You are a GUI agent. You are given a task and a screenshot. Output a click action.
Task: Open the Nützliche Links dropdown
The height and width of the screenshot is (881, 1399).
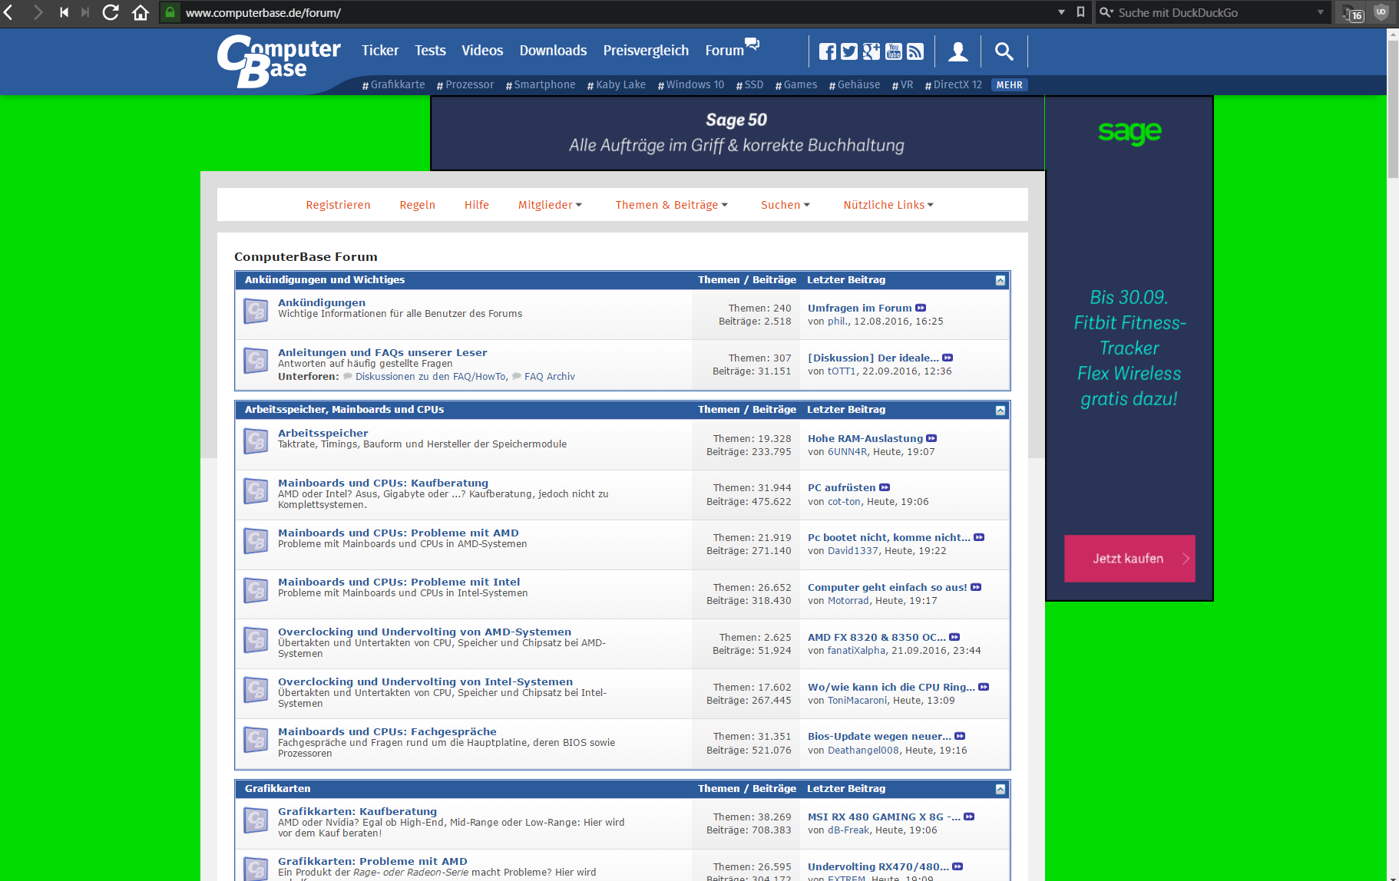tap(888, 205)
